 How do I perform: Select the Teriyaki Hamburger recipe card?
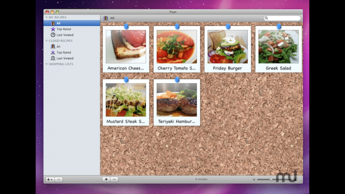point(177,103)
